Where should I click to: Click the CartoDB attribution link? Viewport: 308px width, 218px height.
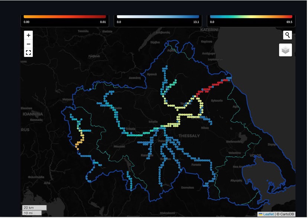pyautogui.click(x=286, y=214)
